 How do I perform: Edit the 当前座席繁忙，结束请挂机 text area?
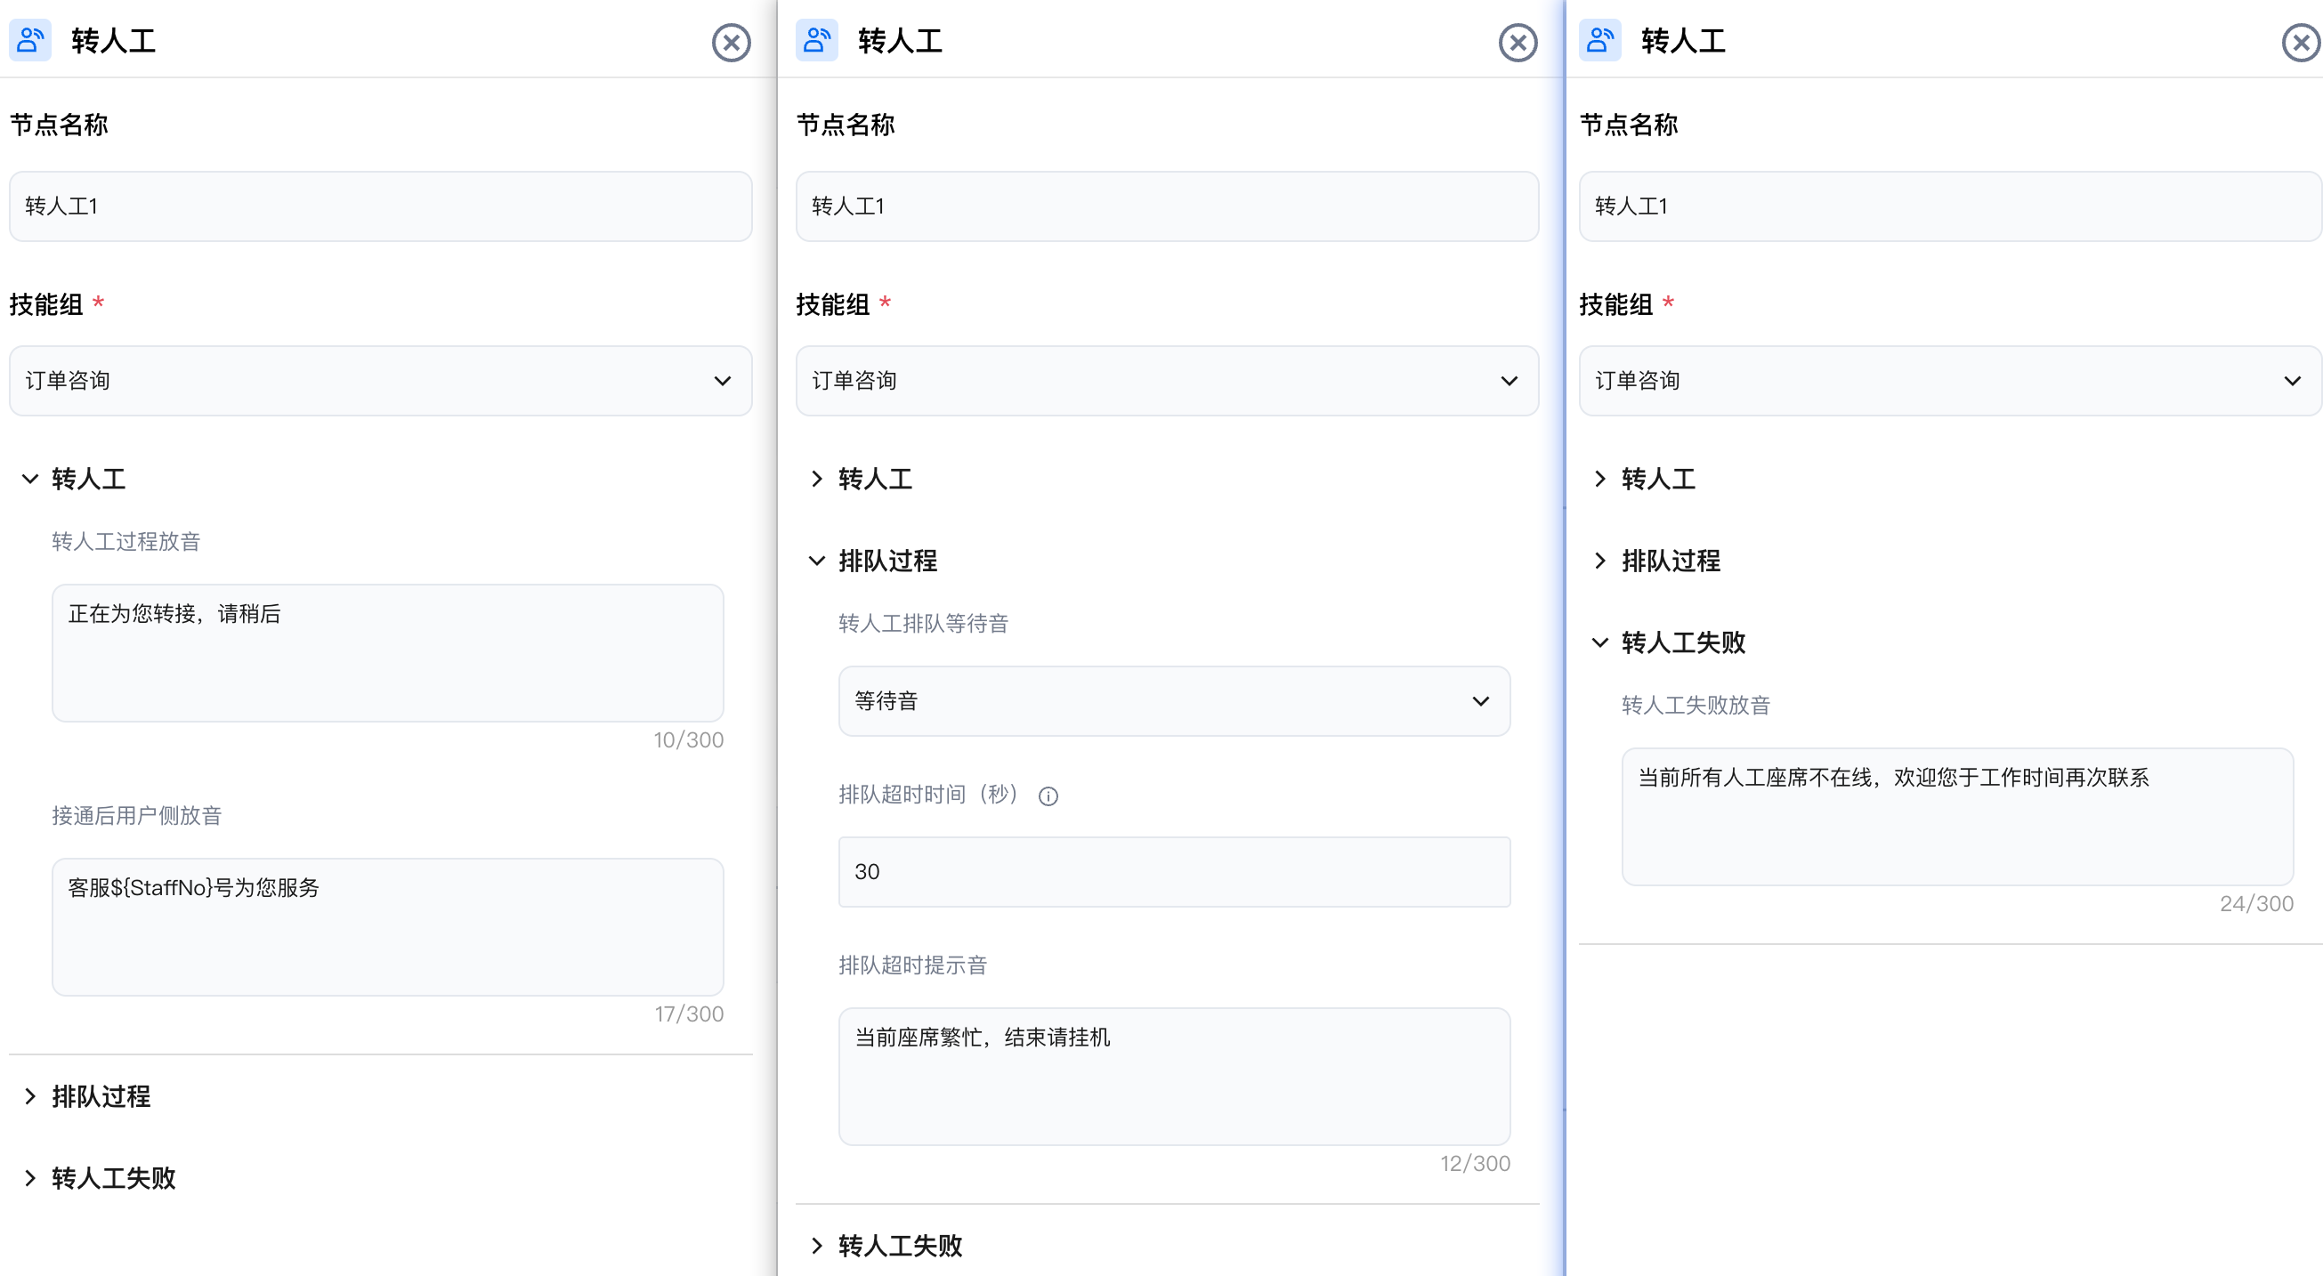pos(1174,1077)
